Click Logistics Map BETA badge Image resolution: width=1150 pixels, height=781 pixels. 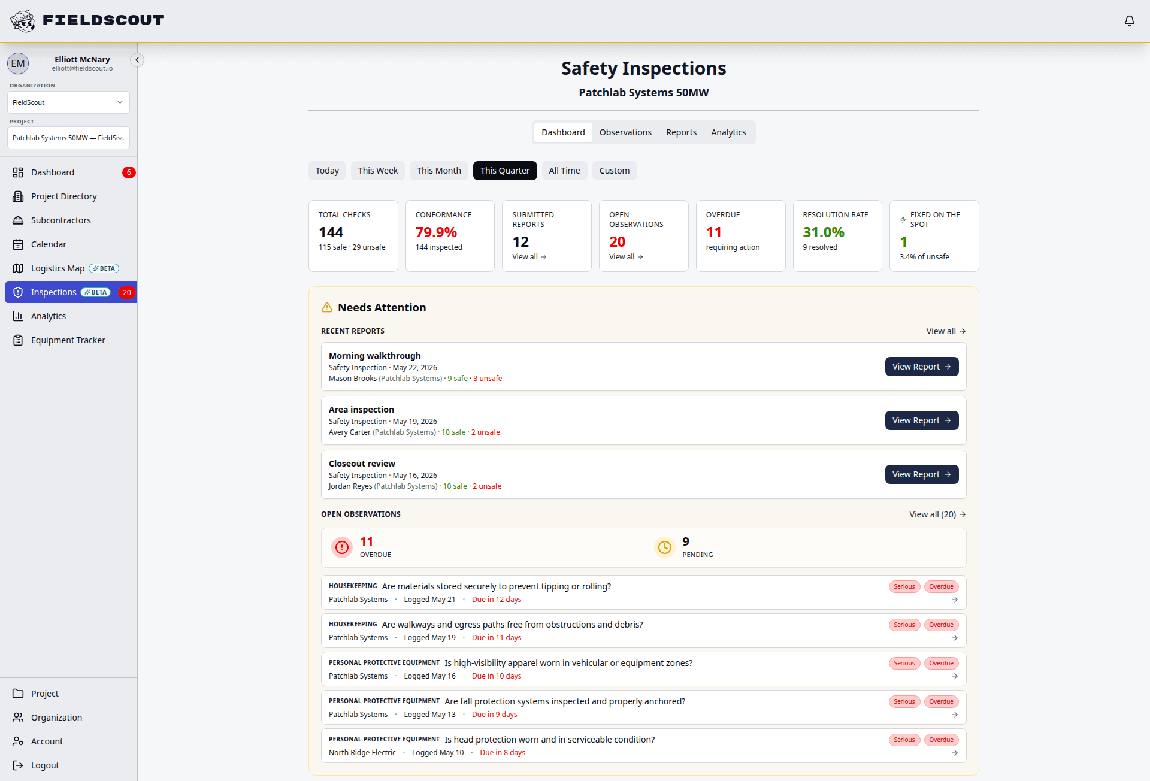point(104,268)
